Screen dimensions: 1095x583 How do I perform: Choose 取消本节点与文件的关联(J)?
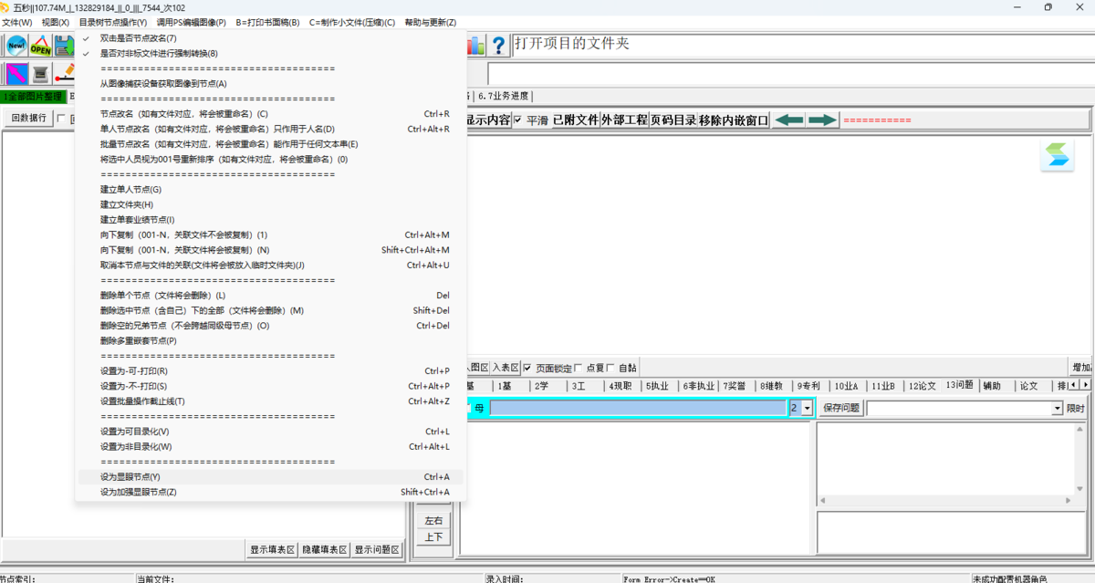(x=271, y=265)
